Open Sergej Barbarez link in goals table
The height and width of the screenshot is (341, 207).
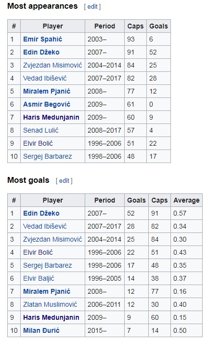coord(48,266)
